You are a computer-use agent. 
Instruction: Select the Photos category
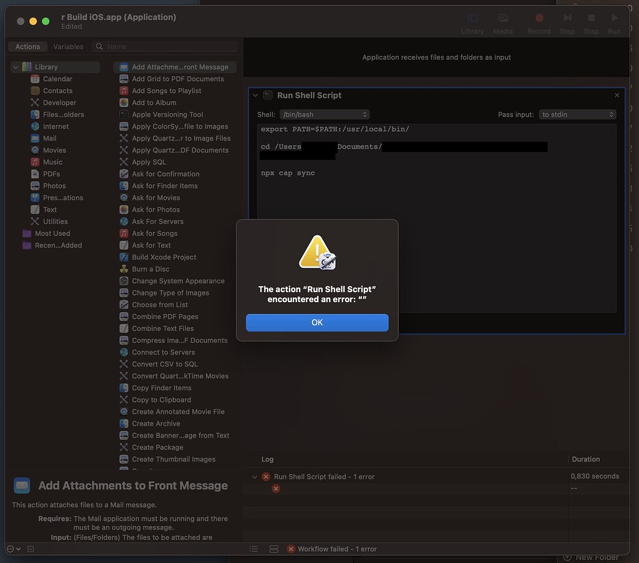(54, 185)
